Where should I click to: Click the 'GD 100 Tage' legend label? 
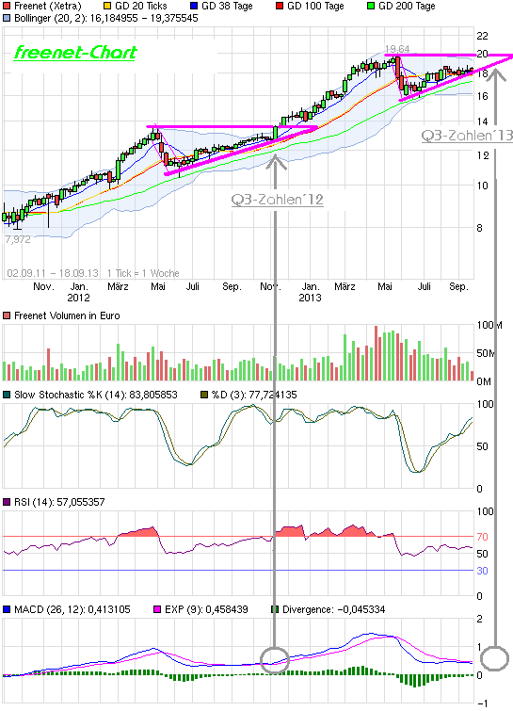pos(315,7)
